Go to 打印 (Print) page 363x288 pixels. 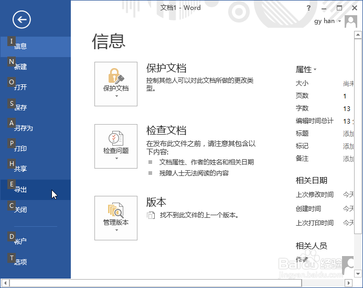click(x=36, y=149)
